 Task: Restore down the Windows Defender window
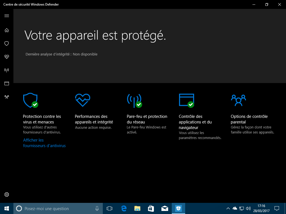coord(267,4)
